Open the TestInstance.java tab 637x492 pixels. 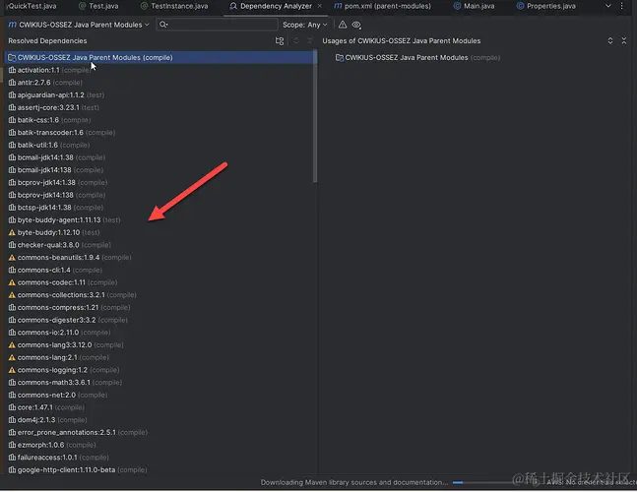point(174,6)
